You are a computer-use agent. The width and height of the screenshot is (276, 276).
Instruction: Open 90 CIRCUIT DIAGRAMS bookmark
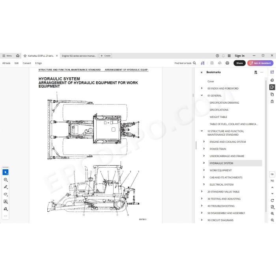pos(220,220)
